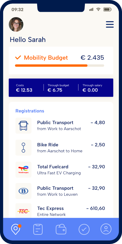Open the clipboard tab in bottom bar

pos(38,229)
